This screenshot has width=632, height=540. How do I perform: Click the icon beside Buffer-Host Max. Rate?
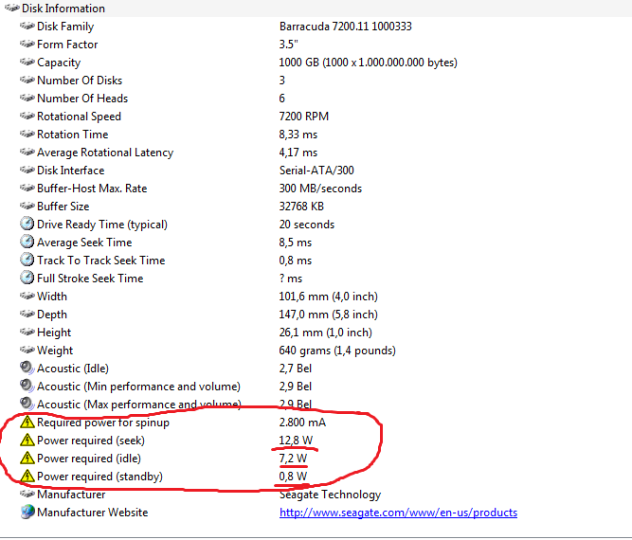tap(27, 188)
